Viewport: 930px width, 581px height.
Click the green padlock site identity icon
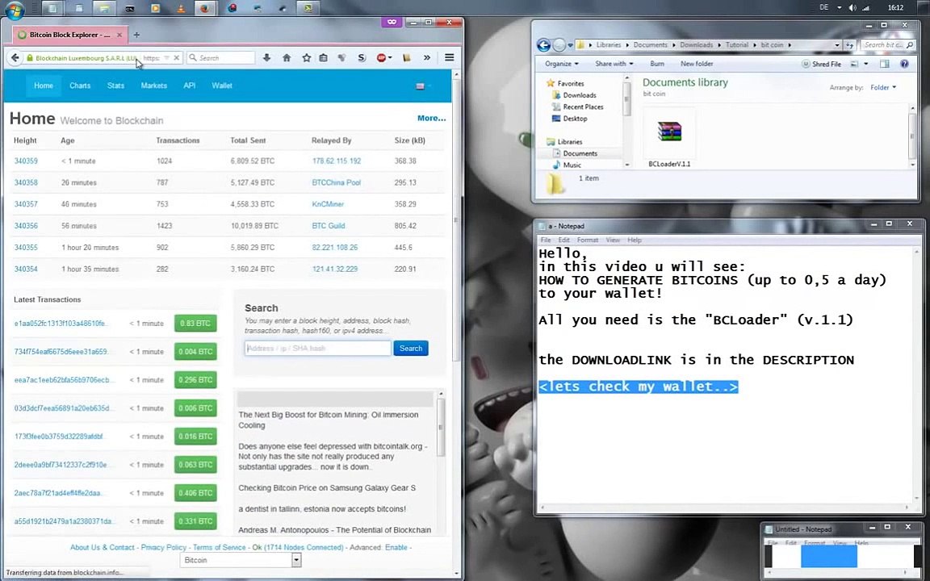pyautogui.click(x=30, y=58)
